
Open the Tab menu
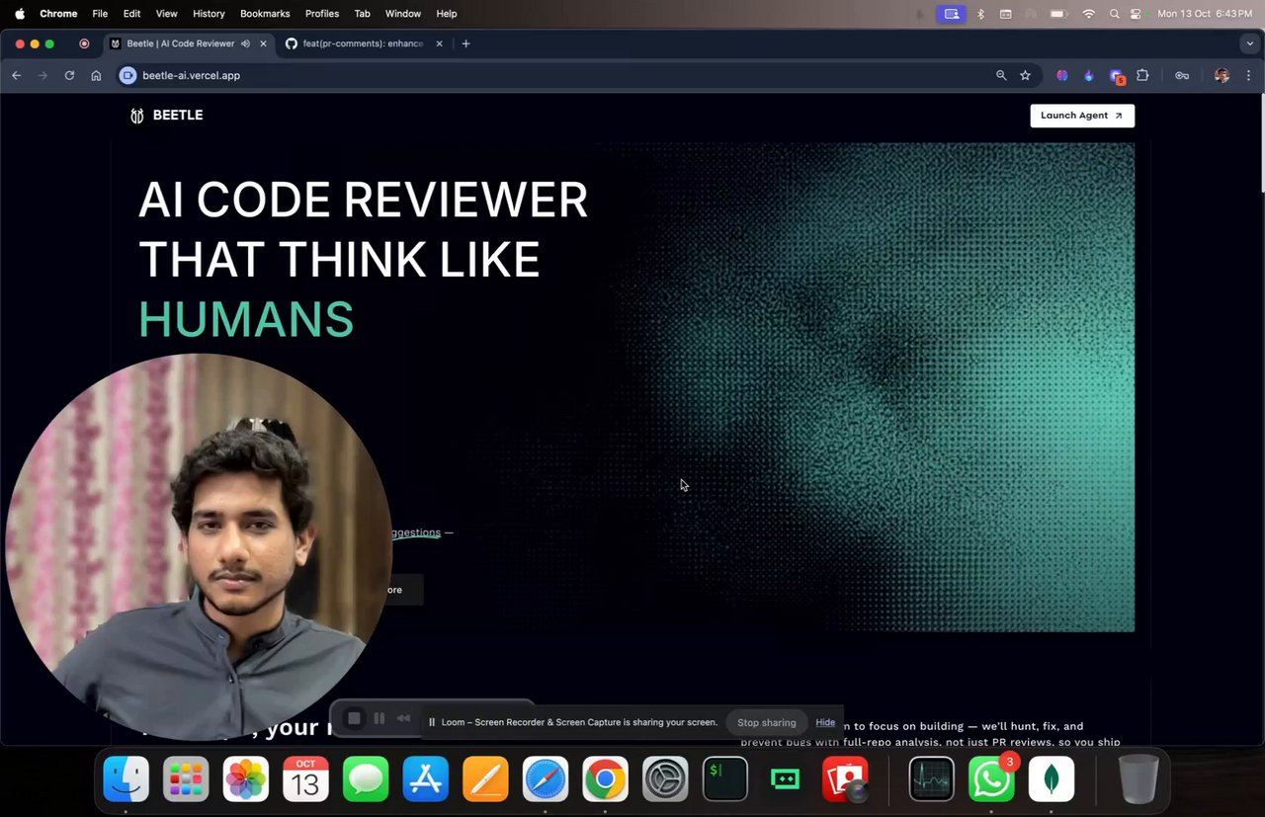(x=362, y=14)
